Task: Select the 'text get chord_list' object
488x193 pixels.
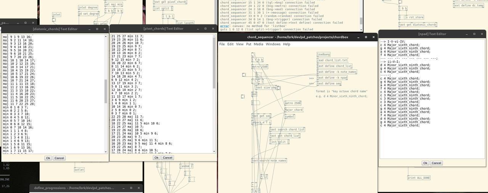Action: pos(285,136)
